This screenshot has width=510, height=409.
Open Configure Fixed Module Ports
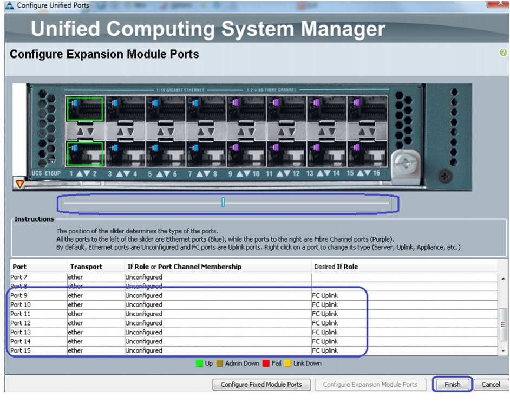(x=261, y=385)
